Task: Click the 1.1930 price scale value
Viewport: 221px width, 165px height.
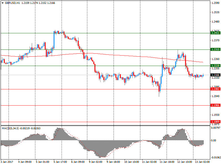Action: (x=215, y=115)
